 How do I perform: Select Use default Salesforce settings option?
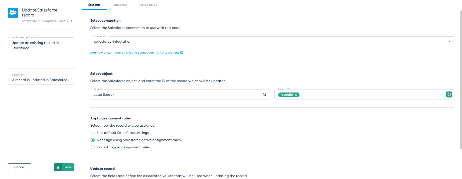93,133
